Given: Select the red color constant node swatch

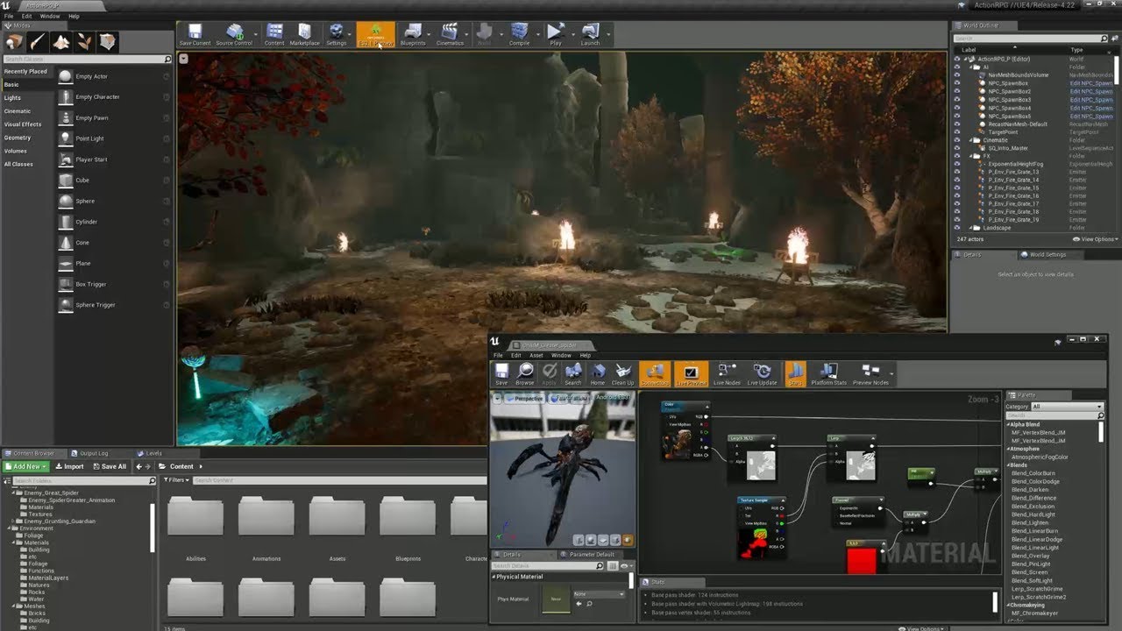Looking at the screenshot, I should click(x=861, y=561).
